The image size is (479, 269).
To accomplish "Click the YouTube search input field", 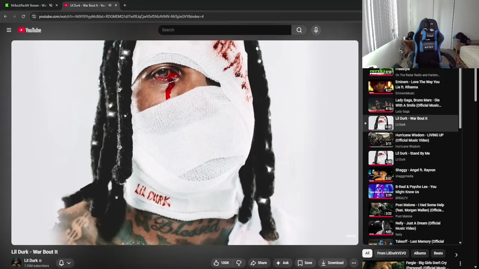I will [x=225, y=30].
